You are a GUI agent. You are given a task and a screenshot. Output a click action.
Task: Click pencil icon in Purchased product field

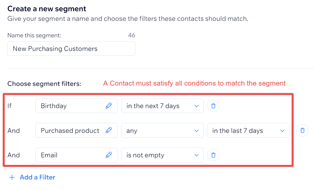pyautogui.click(x=109, y=130)
